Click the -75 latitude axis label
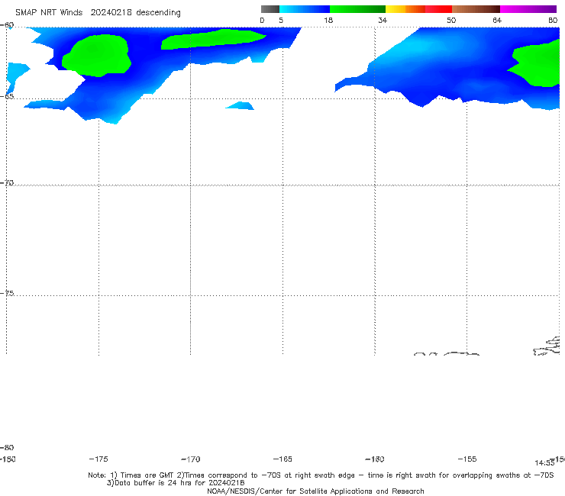 [7, 293]
